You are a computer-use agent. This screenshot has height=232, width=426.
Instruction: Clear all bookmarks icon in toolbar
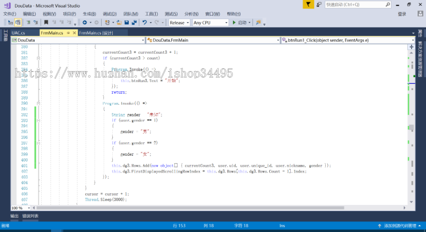click(x=69, y=23)
